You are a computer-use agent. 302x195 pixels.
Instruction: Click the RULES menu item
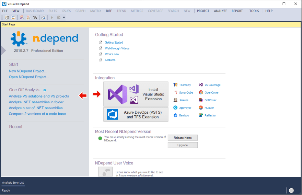click(x=53, y=11)
